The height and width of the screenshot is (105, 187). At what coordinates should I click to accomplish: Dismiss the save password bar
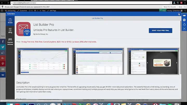(185, 7)
